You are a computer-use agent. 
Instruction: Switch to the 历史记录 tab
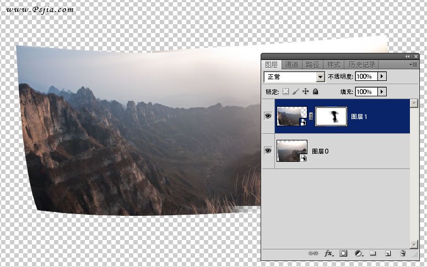361,65
